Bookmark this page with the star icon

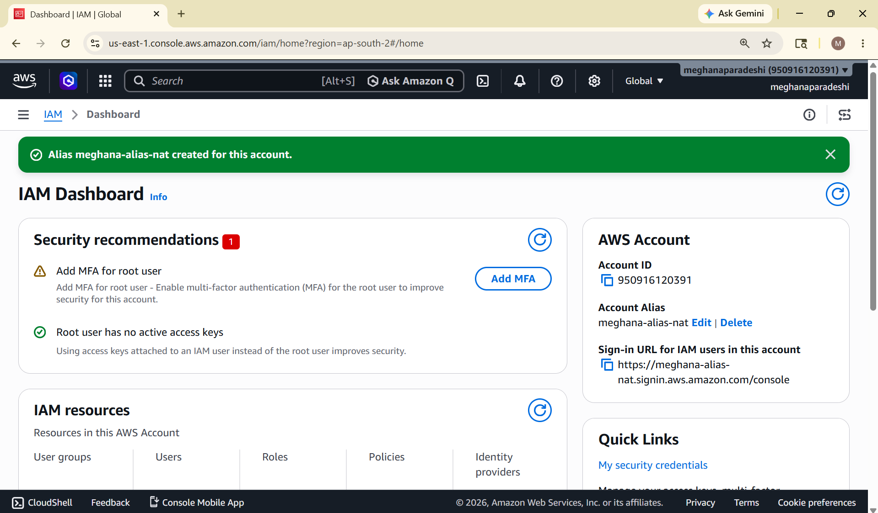click(767, 43)
